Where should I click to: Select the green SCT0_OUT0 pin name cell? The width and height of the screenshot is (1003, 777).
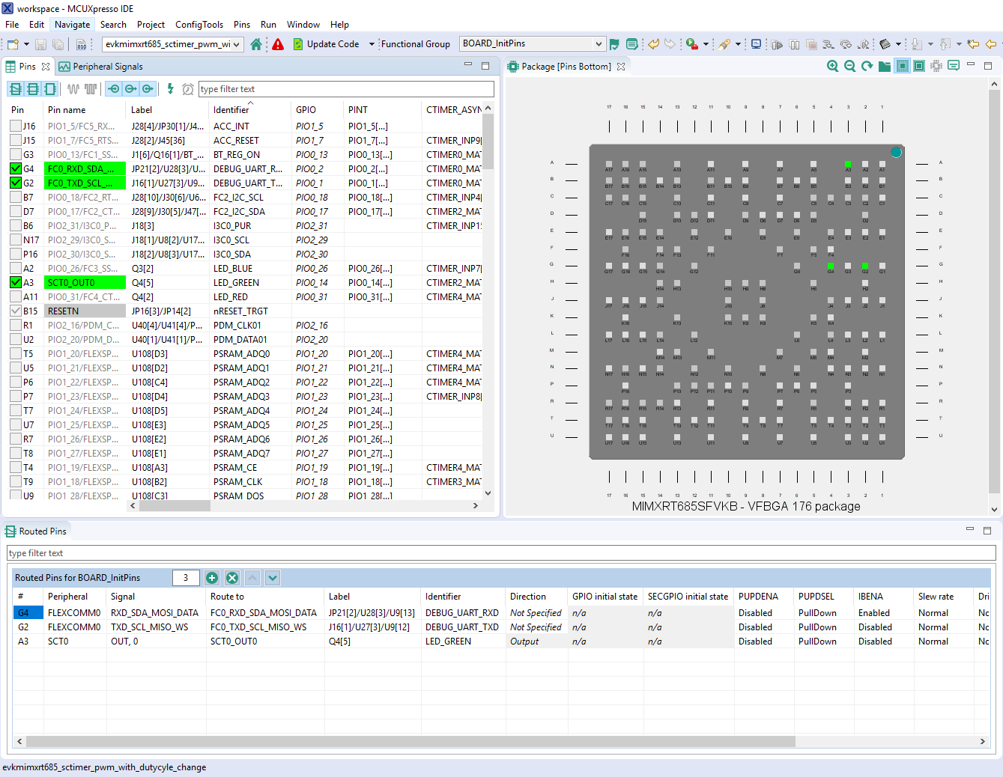(x=85, y=283)
